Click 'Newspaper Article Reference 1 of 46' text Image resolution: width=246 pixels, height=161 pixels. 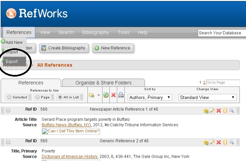pos(124,109)
